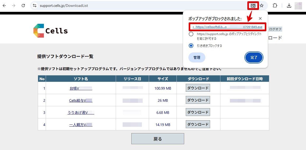Screen dimensions: 306x150
Task: Download うりあげ君 from row 3
Action: [198, 112]
